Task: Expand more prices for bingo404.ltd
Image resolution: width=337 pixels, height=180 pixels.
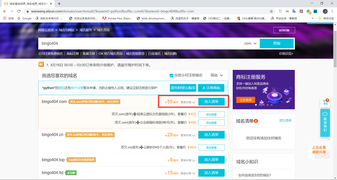Action: pos(188,173)
